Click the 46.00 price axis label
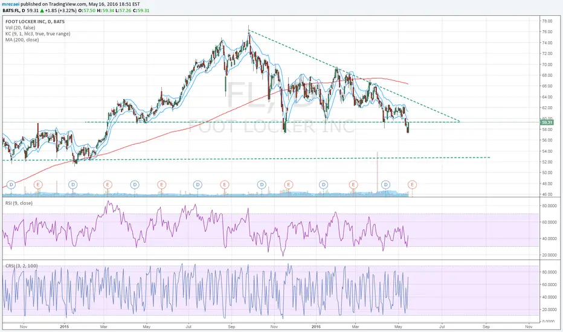The image size is (563, 332). [x=547, y=194]
